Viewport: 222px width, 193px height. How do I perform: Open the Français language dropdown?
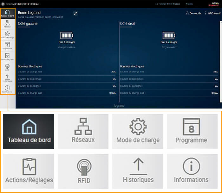point(194,4)
